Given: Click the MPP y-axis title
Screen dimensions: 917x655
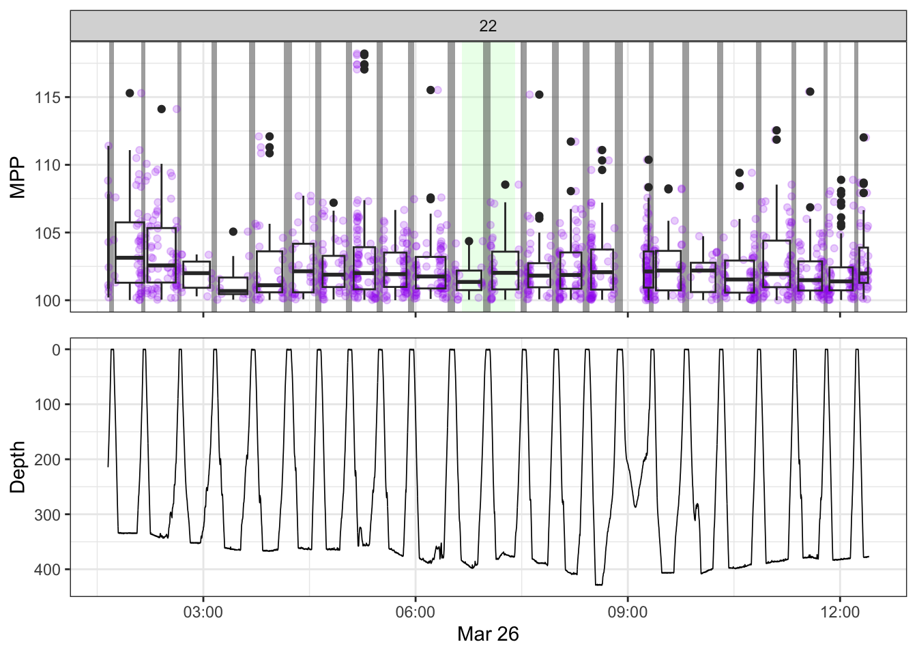Looking at the screenshot, I should [x=18, y=177].
